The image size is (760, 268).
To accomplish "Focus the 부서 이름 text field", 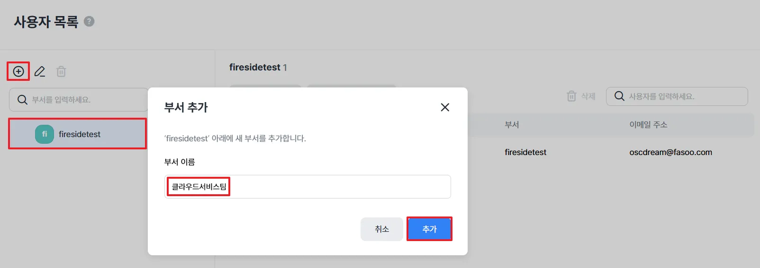I will (308, 187).
